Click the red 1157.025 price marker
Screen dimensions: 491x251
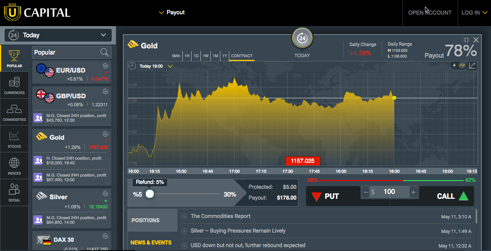303,161
